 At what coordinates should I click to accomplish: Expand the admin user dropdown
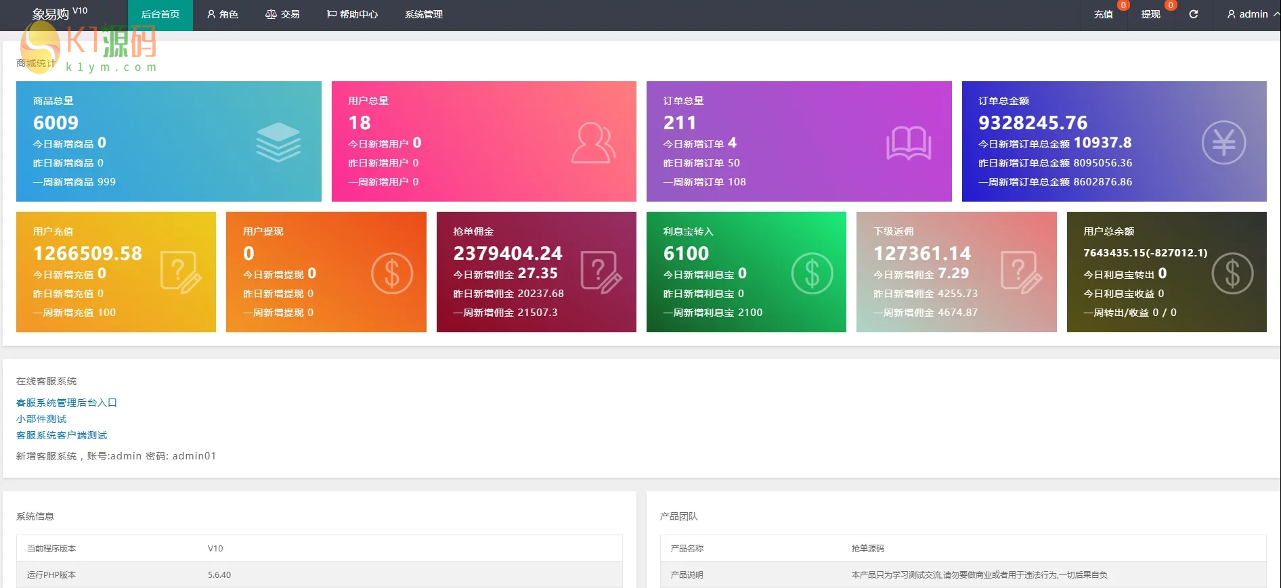click(x=1253, y=14)
